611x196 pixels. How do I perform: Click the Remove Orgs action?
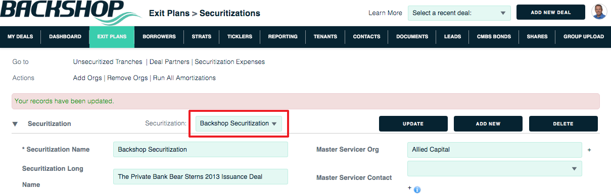click(127, 78)
